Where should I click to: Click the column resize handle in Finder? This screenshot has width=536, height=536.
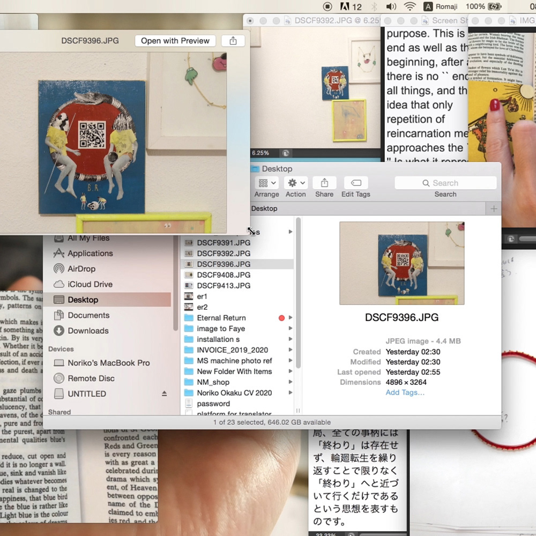[297, 410]
